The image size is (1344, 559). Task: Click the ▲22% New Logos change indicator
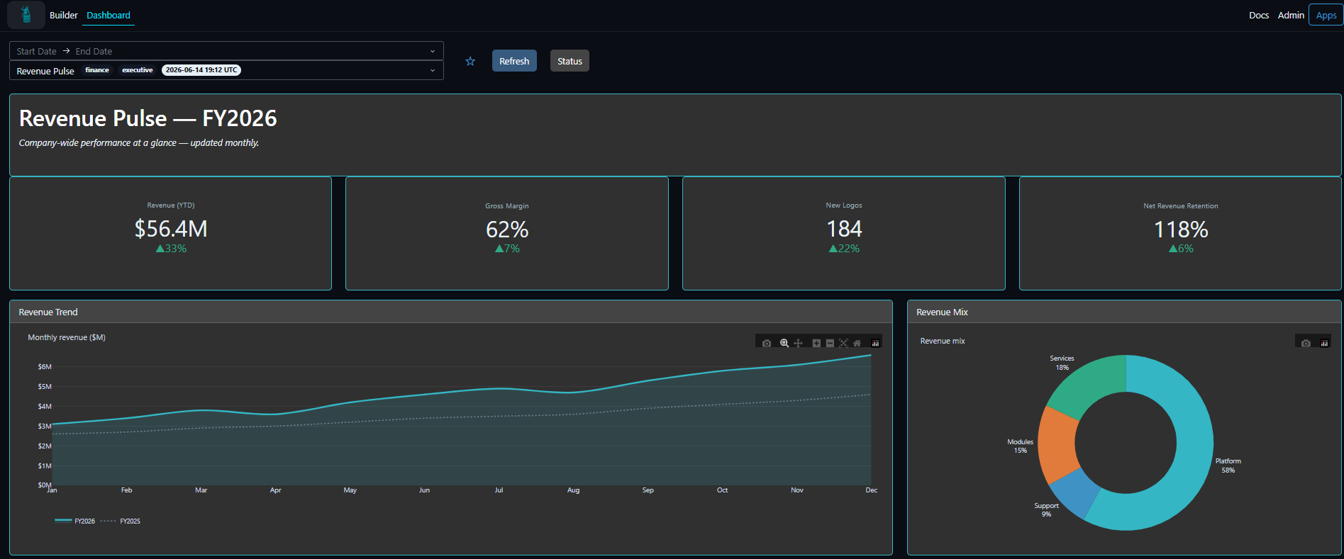(x=844, y=249)
